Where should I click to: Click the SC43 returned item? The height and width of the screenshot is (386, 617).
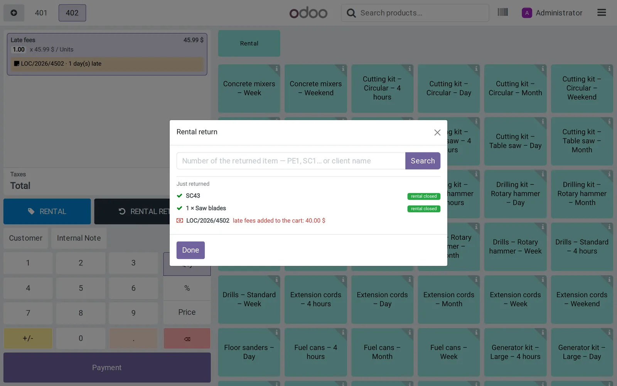tap(193, 196)
